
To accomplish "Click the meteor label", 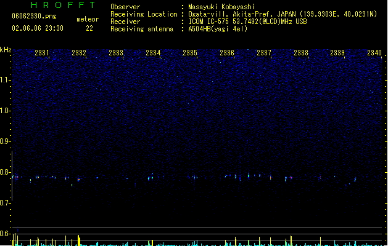I will (88, 19).
